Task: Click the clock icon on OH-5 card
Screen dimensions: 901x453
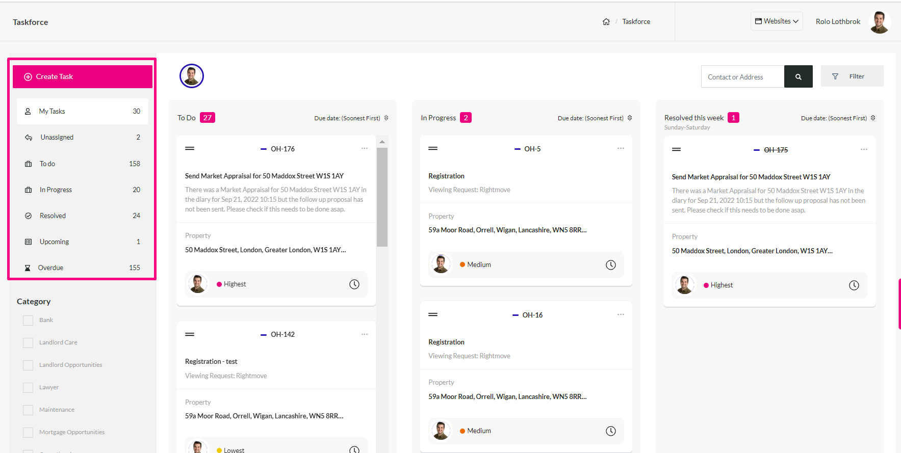Action: click(611, 265)
